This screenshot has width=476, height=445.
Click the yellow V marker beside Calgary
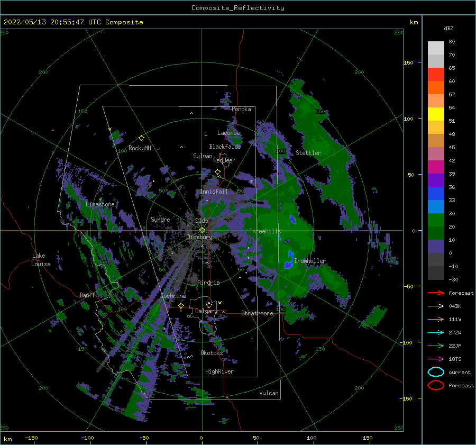219,303
